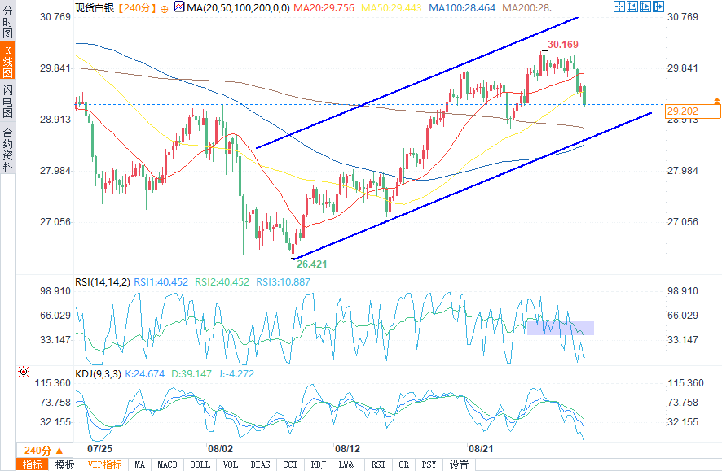Select the K线图 side tab
The width and height of the screenshot is (722, 471).
[x=8, y=62]
